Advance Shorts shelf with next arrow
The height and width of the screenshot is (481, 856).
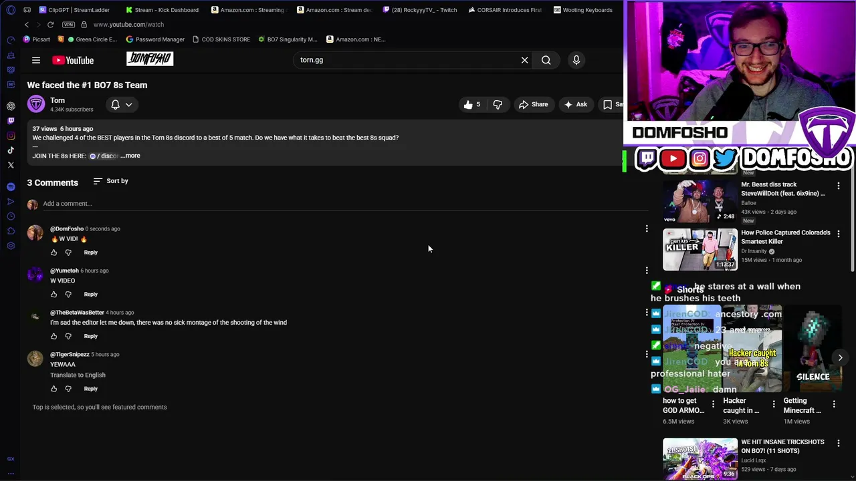[840, 357]
